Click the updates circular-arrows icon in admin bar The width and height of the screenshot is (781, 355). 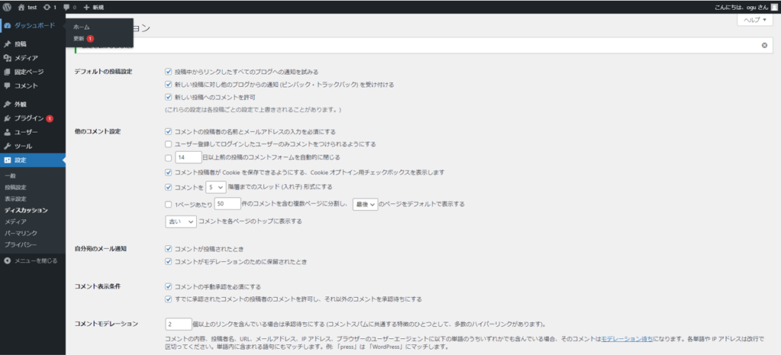coord(47,8)
